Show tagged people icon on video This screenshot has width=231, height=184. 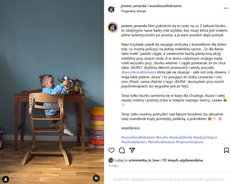[6, 179]
